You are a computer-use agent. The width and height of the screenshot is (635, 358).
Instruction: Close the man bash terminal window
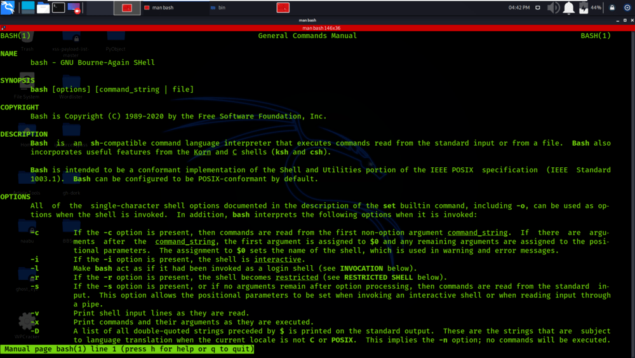point(632,20)
